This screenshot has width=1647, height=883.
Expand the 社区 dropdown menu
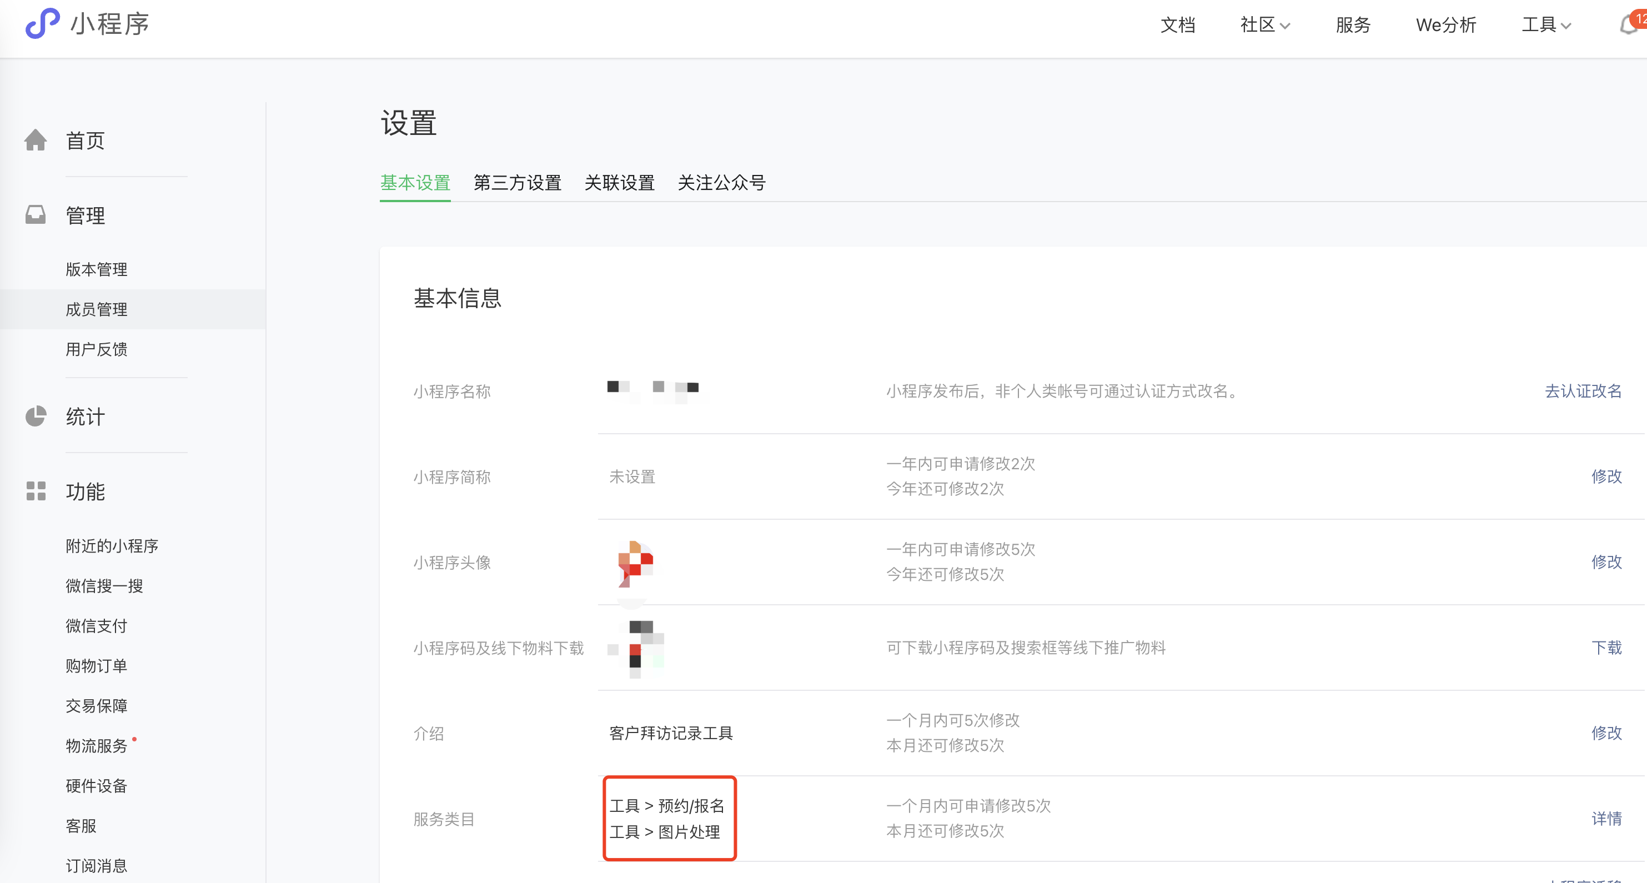tap(1264, 25)
